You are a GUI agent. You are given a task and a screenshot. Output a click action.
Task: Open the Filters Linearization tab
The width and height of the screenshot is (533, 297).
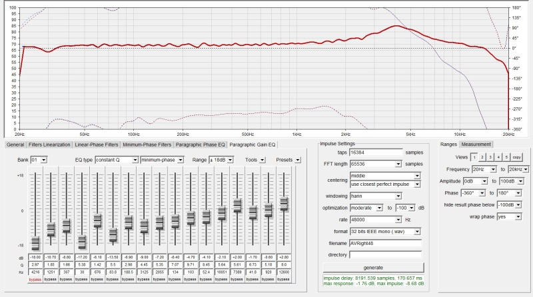(50, 145)
